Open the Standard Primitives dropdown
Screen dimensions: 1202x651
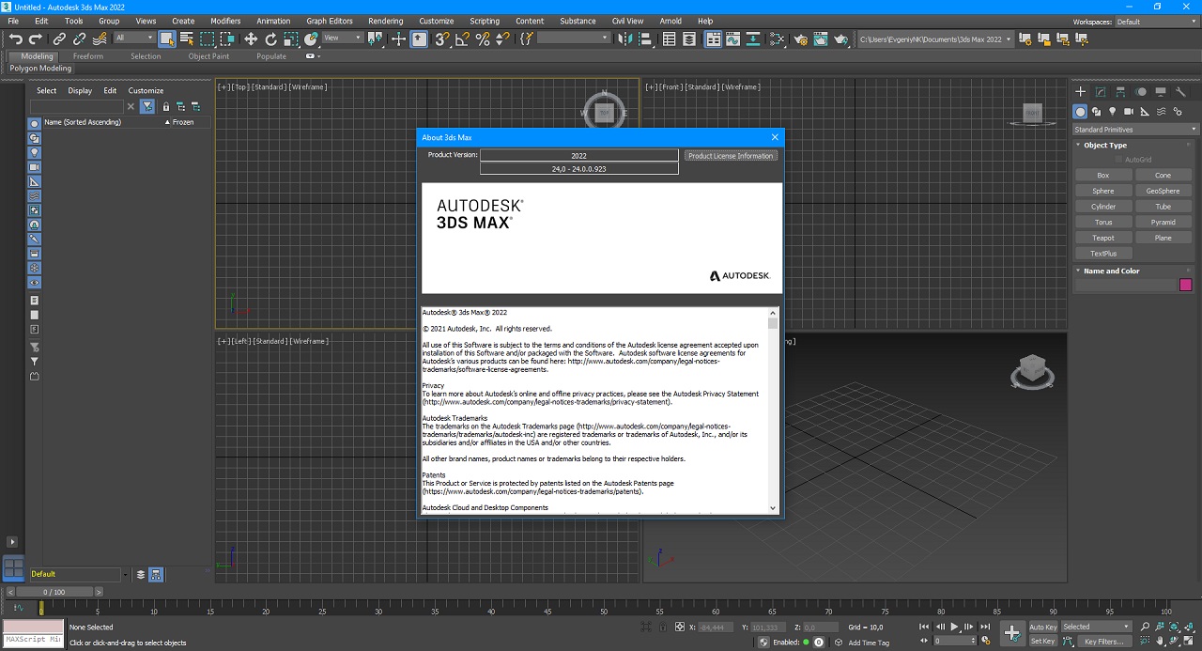(x=1135, y=130)
